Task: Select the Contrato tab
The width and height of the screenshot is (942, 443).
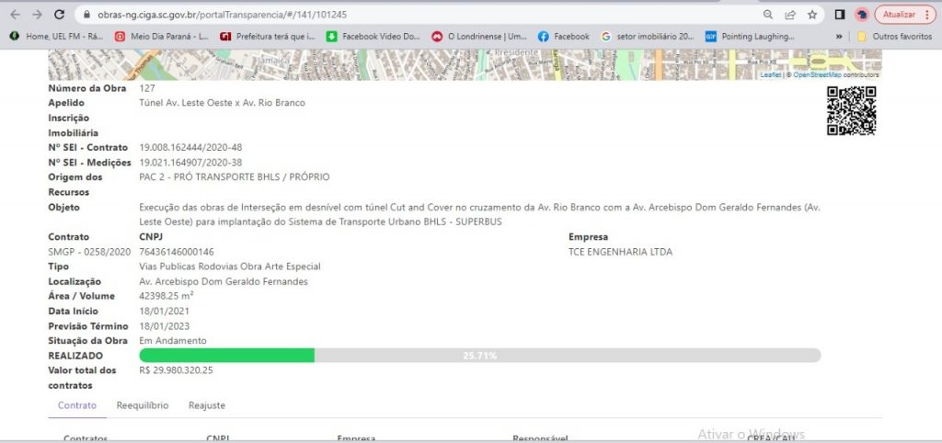Action: pyautogui.click(x=77, y=405)
